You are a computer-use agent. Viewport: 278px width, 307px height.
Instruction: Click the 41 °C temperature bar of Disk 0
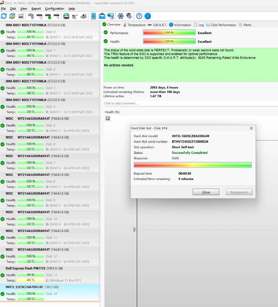click(x=31, y=37)
